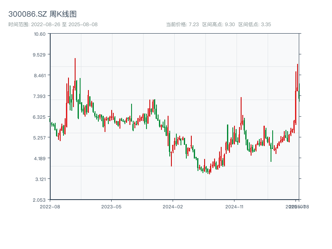
Task: Click the y-axis label 4.189
Action: (x=40, y=159)
